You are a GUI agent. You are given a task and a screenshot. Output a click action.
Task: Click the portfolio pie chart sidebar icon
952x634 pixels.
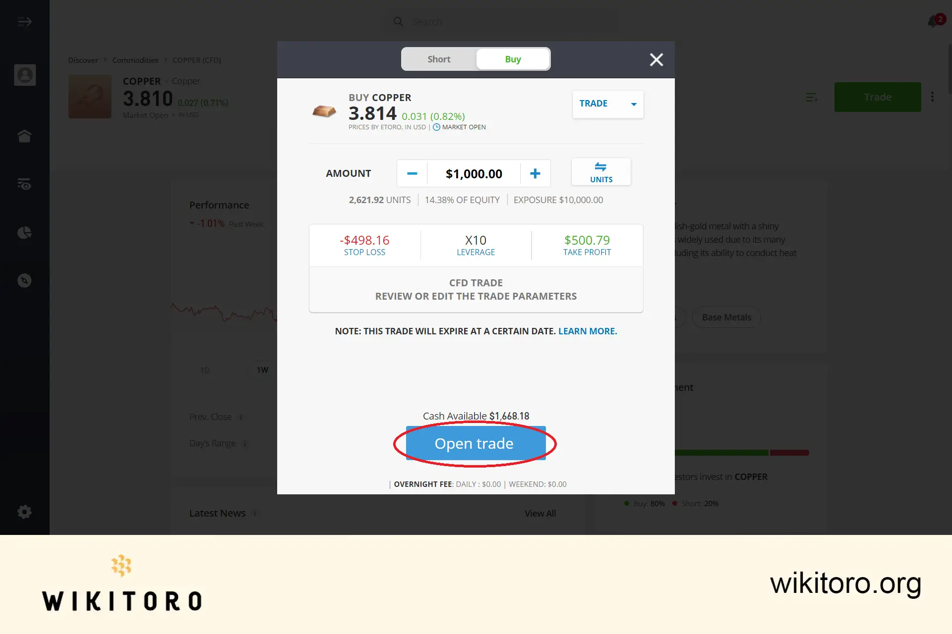25,232
